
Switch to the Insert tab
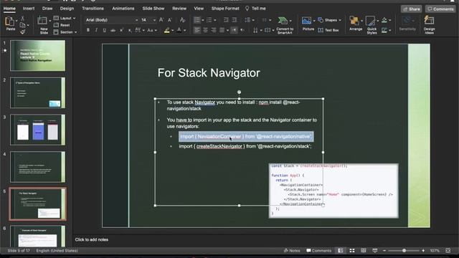click(x=29, y=9)
